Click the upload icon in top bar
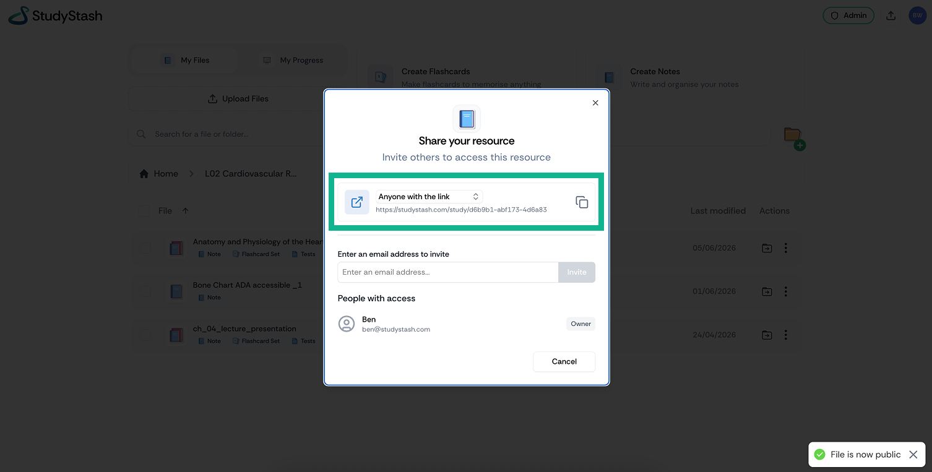Image resolution: width=932 pixels, height=472 pixels. (891, 15)
